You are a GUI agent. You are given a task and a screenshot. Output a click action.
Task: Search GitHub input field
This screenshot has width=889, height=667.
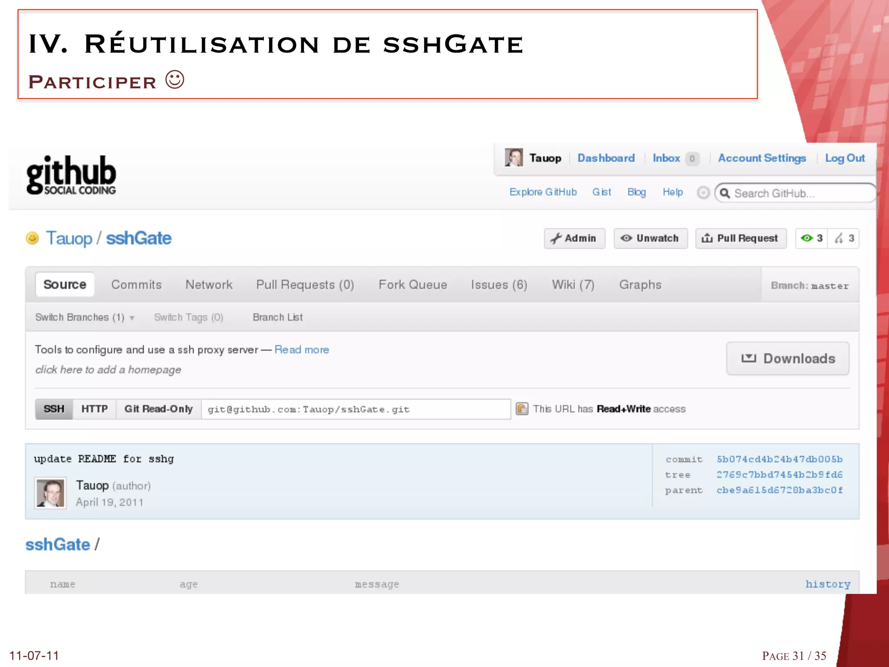click(795, 193)
